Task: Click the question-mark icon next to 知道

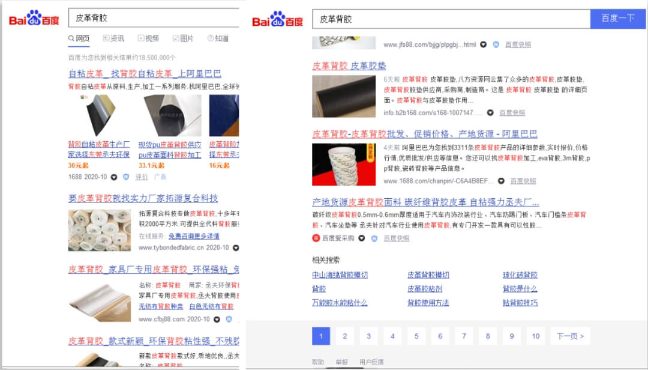Action: coord(209,38)
